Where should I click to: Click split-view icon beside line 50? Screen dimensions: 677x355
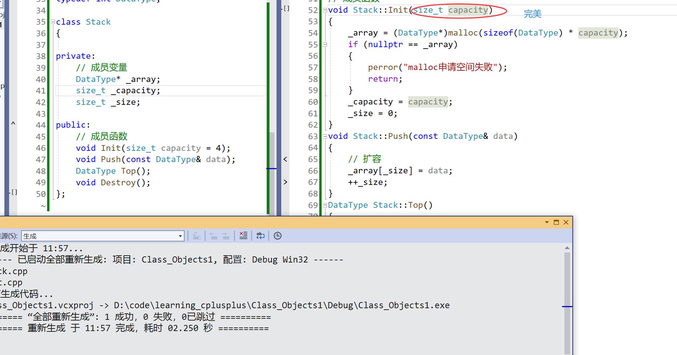tap(13, 192)
